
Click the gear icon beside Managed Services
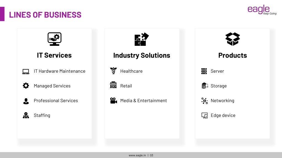point(26,86)
